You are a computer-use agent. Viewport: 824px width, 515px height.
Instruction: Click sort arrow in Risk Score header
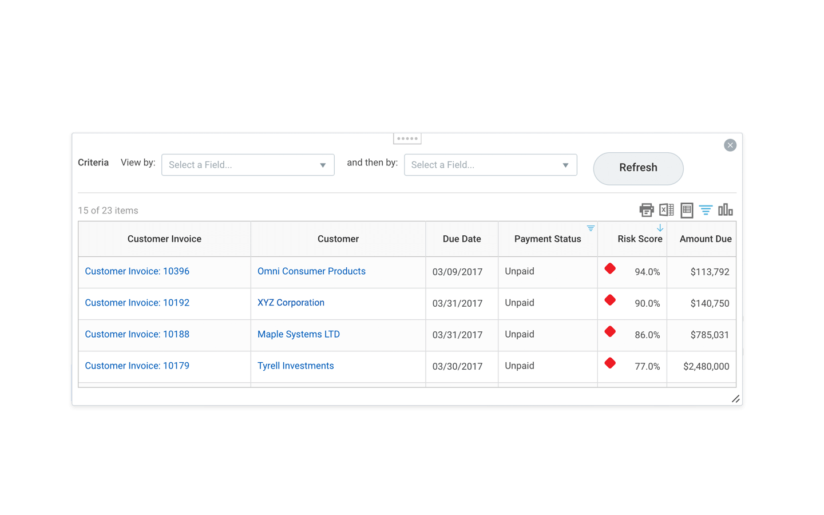(x=660, y=228)
